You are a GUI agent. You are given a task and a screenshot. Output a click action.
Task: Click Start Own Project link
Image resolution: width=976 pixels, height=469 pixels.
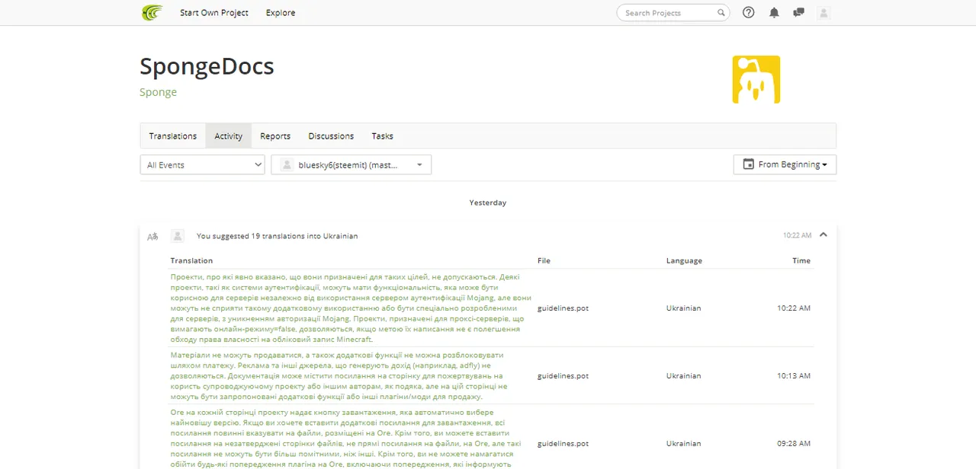[x=214, y=12]
